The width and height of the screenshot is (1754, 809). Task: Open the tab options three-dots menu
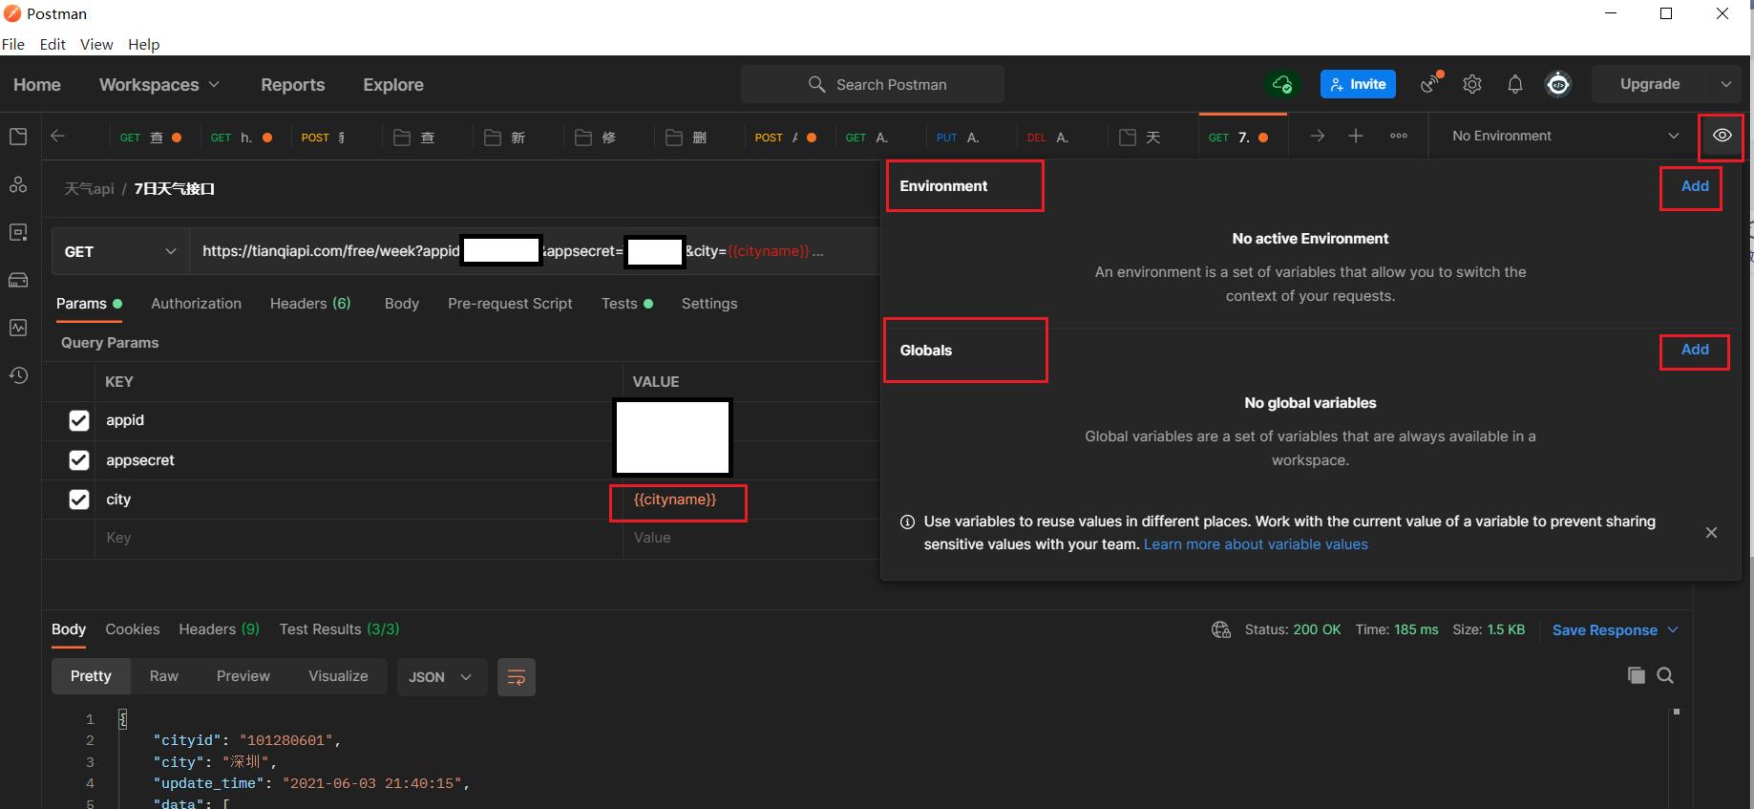pos(1399,136)
